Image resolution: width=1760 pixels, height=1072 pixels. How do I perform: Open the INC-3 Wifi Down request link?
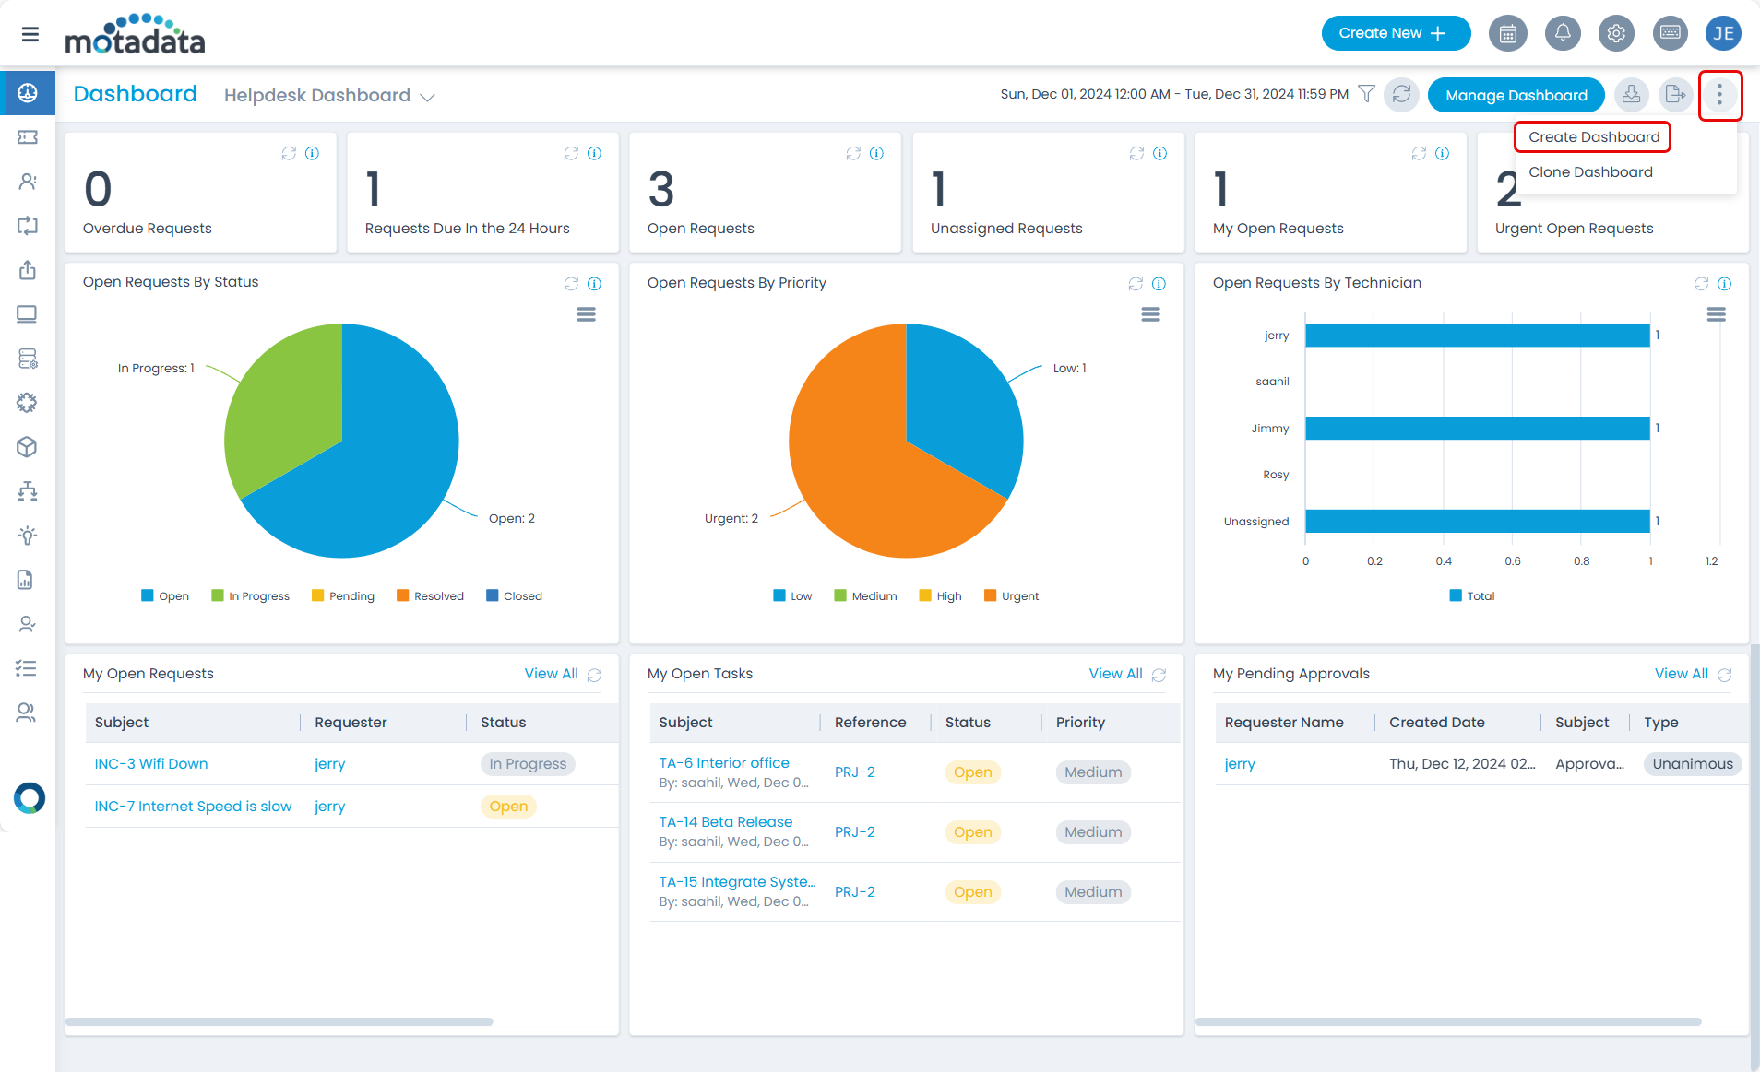(x=151, y=764)
